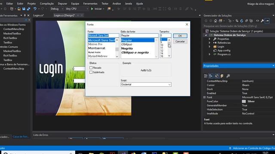This screenshot has width=275, height=154.
Task: Click the Save All icon in toolbar
Action: (x=28, y=9)
